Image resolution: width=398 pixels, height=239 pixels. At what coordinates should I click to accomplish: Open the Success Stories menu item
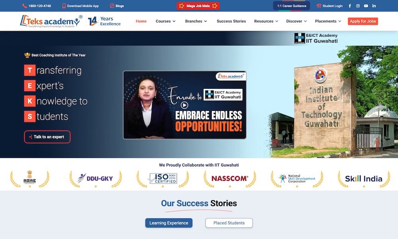(231, 21)
